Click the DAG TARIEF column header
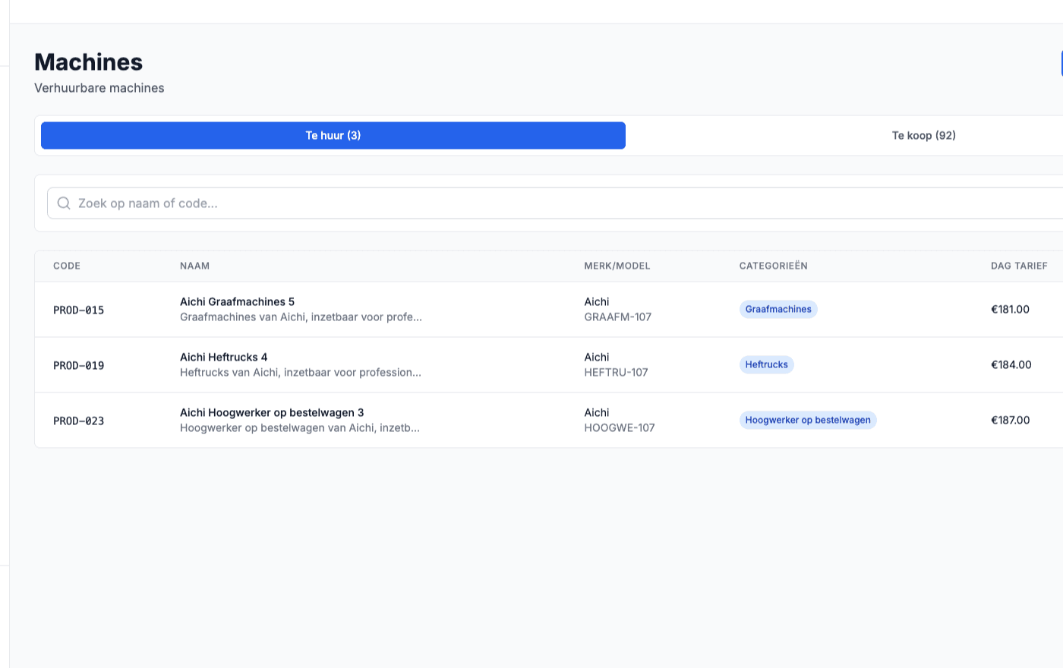The width and height of the screenshot is (1063, 668). (1018, 266)
